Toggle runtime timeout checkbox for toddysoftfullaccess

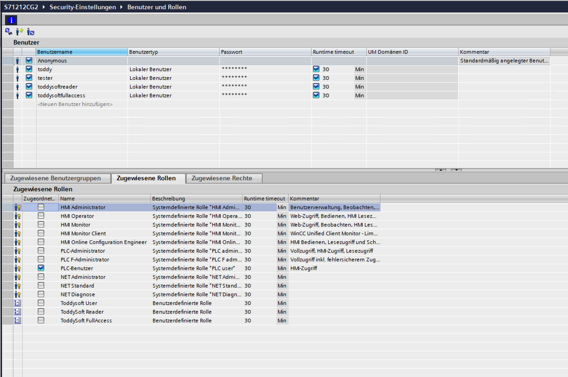(316, 95)
